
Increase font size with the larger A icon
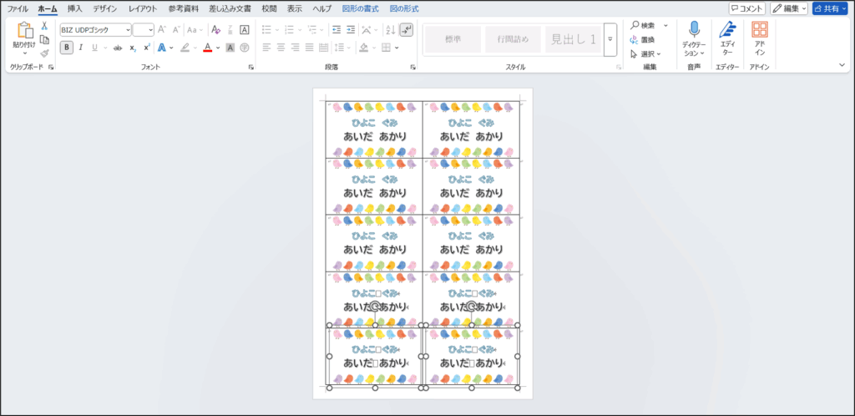pos(162,30)
